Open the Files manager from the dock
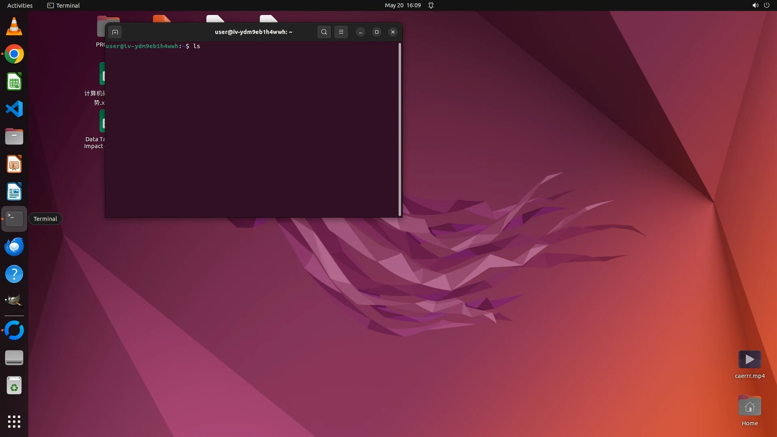The height and width of the screenshot is (437, 777). tap(14, 137)
